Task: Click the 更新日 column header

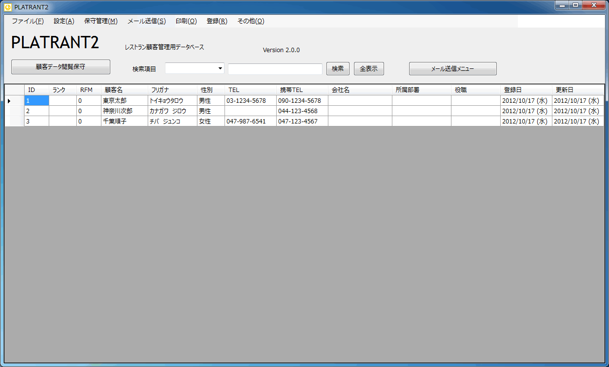Action: [578, 90]
